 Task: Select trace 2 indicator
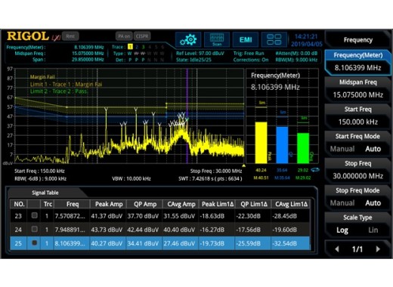137,47
